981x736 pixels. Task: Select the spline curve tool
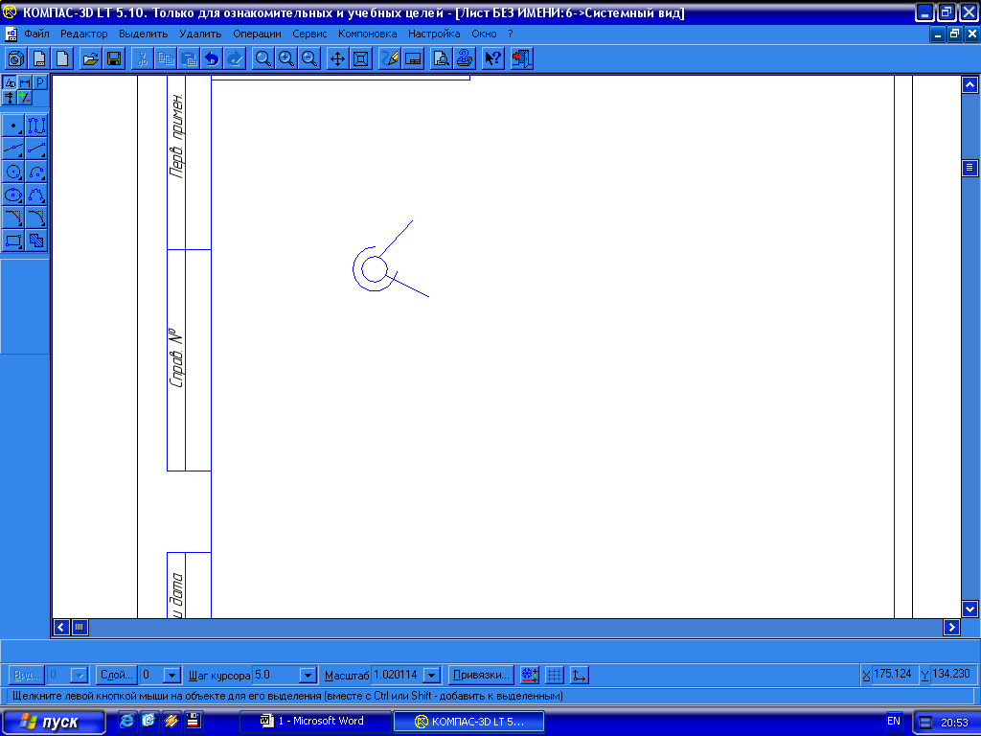36,195
